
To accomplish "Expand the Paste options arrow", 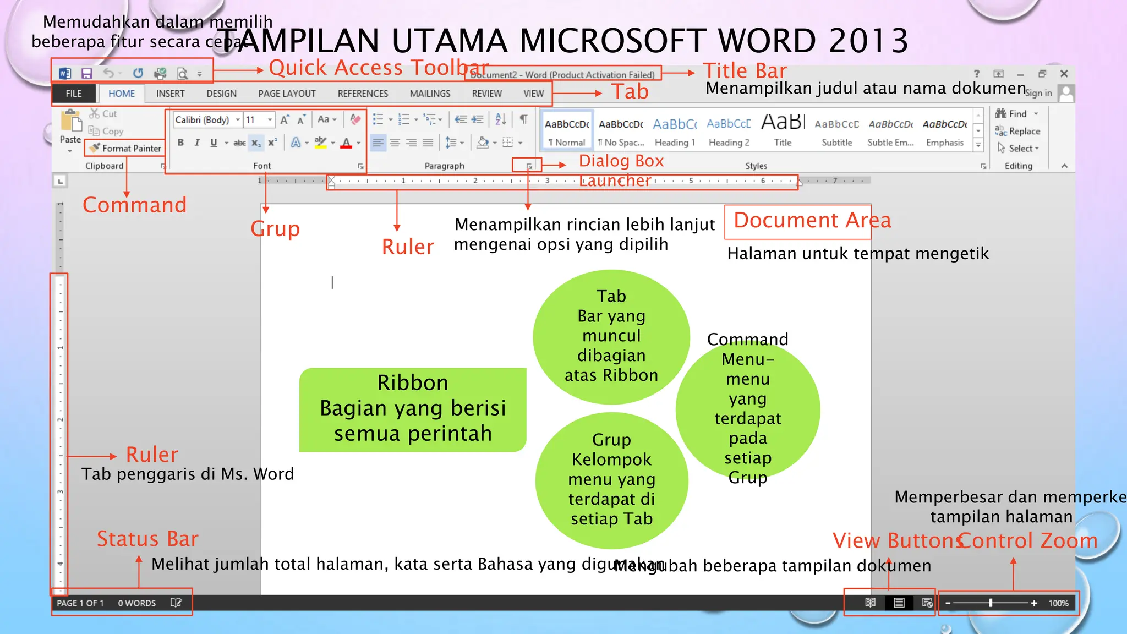I will [70, 151].
